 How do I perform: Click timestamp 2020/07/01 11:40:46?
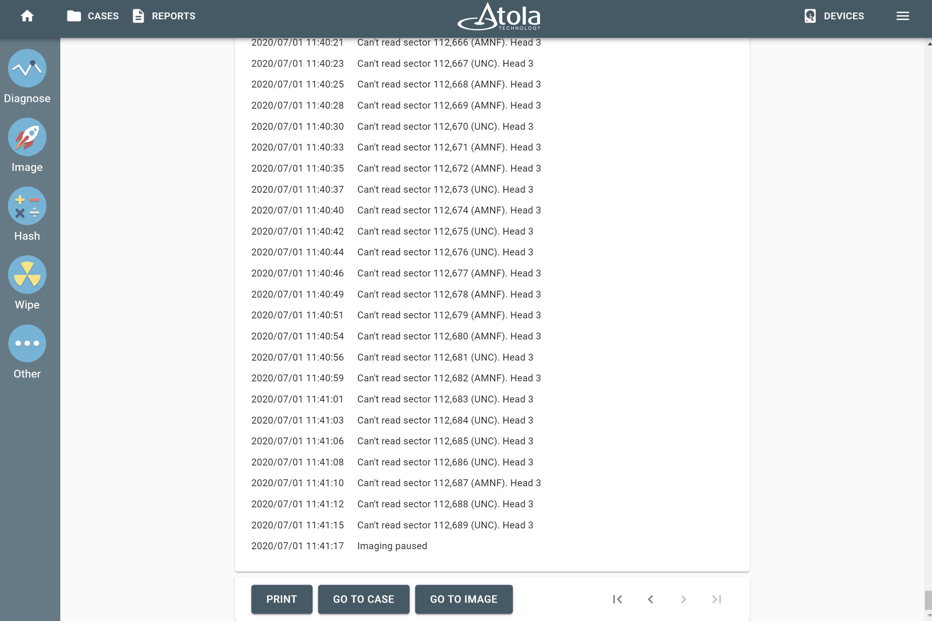pos(298,273)
